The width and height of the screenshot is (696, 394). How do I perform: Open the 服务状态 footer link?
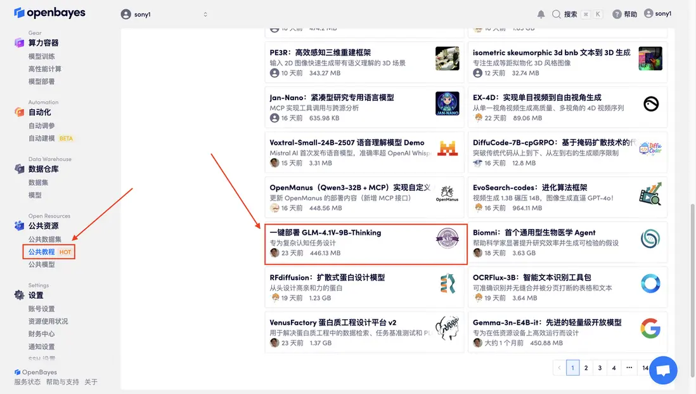[27, 382]
